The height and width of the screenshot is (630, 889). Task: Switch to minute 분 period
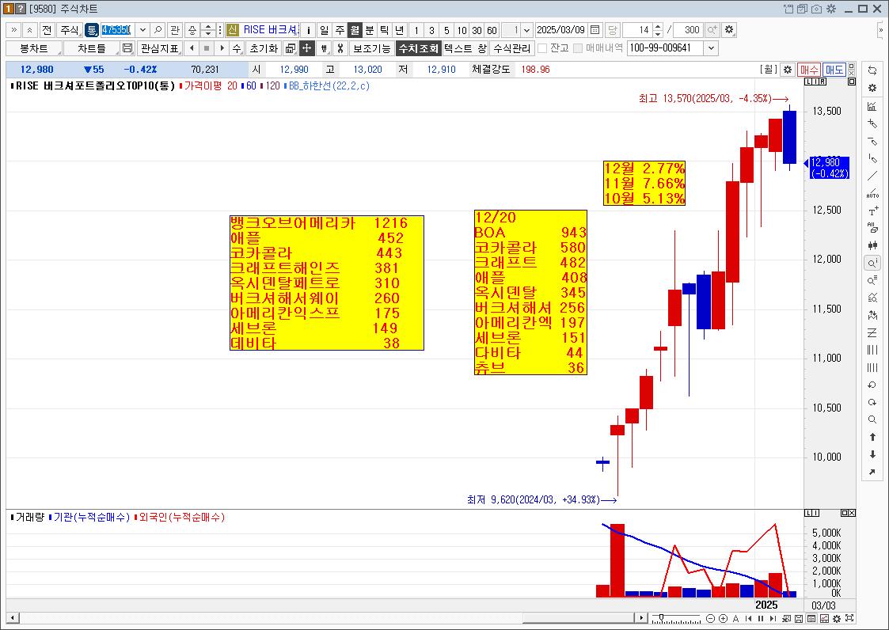coord(369,30)
